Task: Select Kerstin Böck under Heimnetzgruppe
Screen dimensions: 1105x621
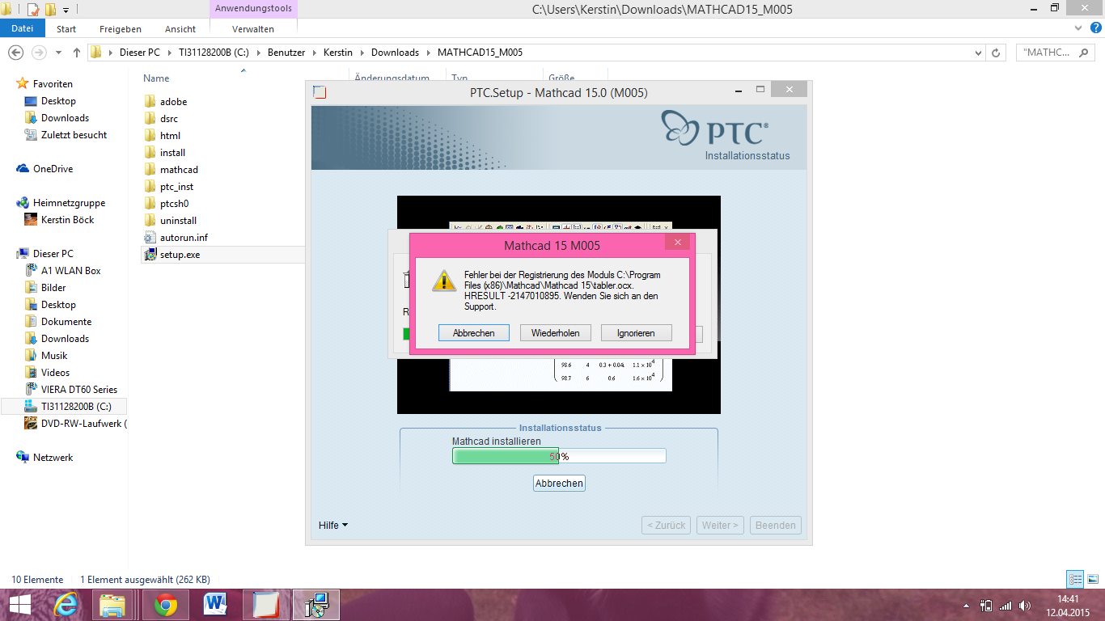Action: click(x=67, y=220)
